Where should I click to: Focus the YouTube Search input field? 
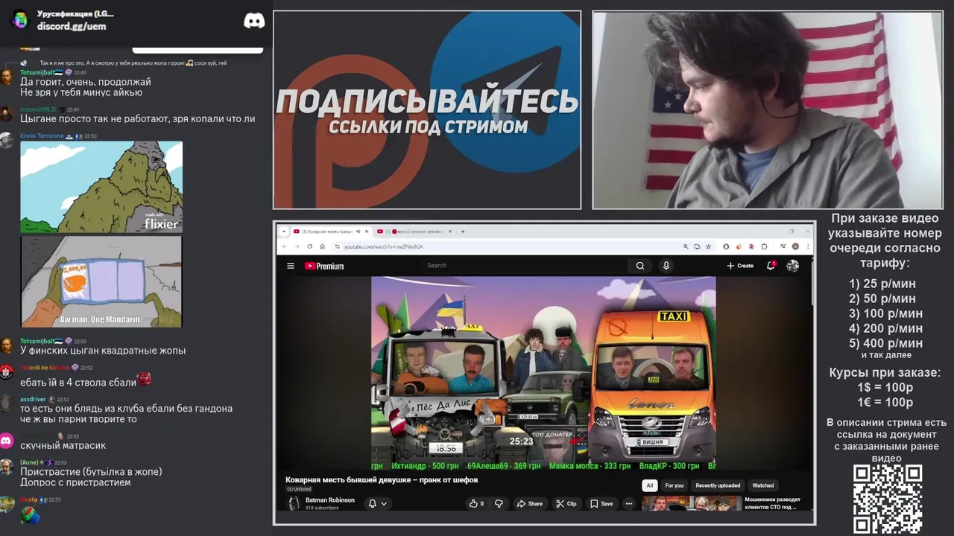[x=524, y=266]
